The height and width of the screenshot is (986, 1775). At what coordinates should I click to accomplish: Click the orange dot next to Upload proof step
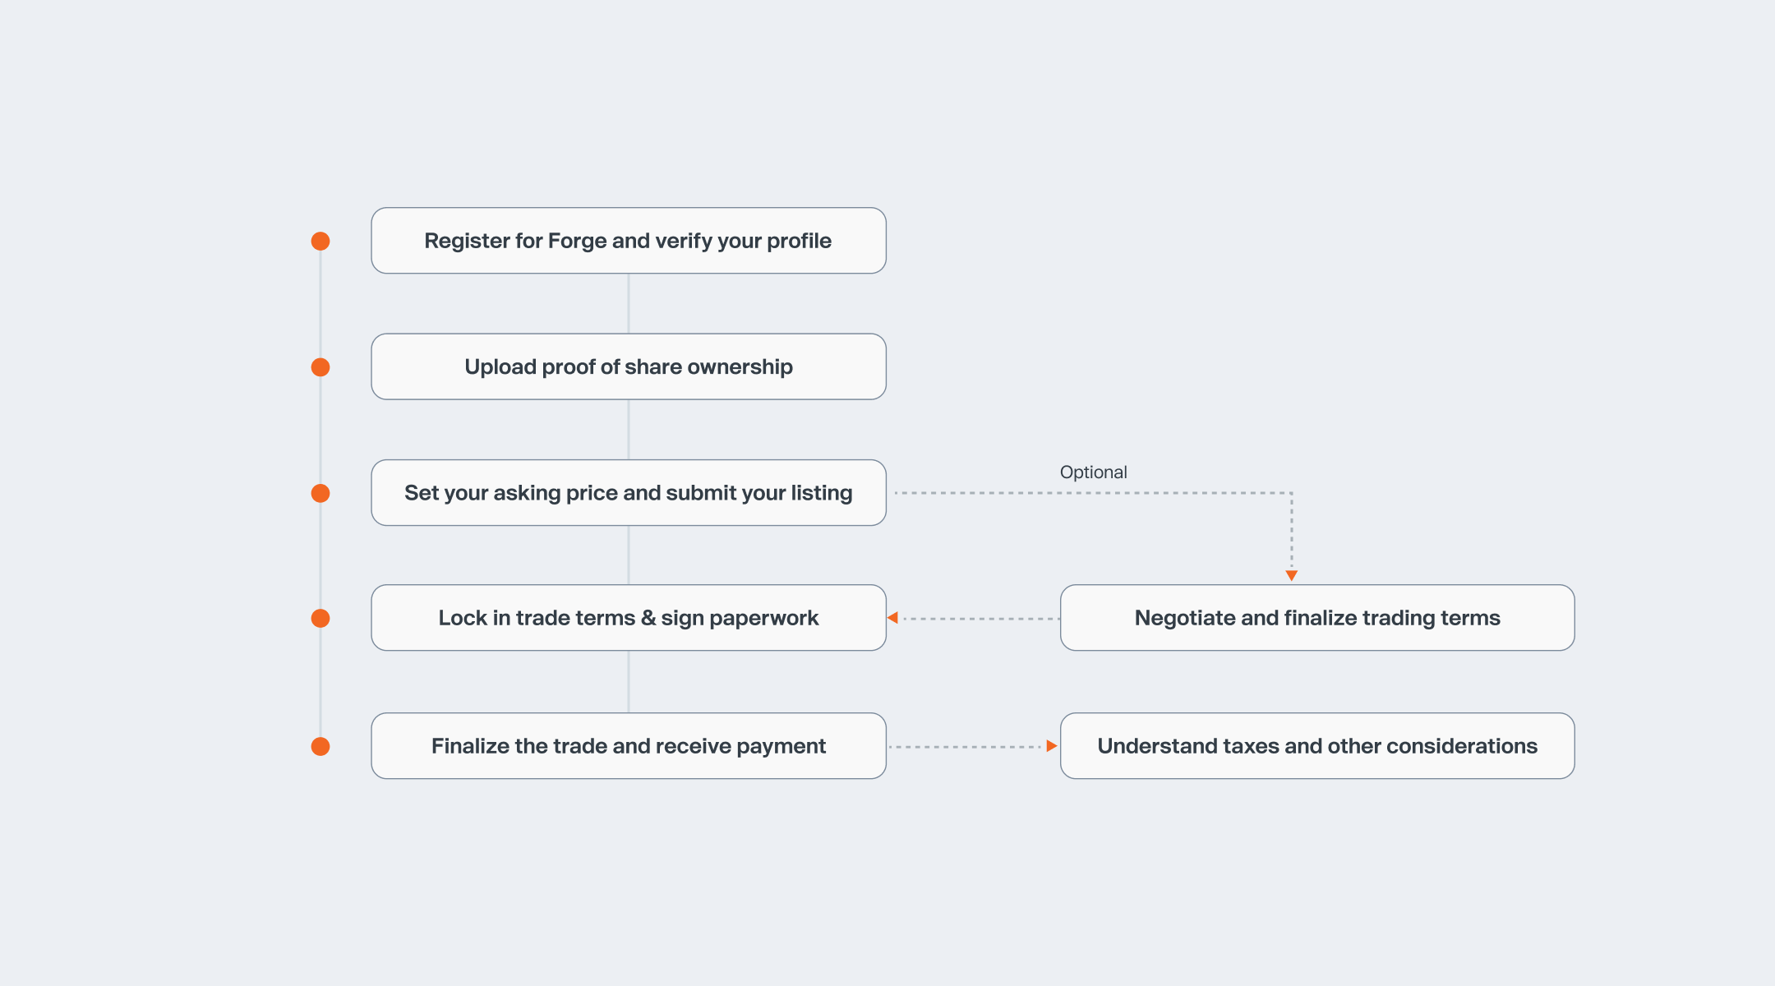320,367
